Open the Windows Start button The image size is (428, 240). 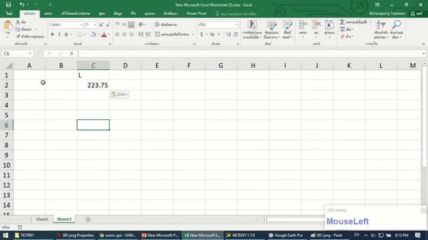(5, 235)
